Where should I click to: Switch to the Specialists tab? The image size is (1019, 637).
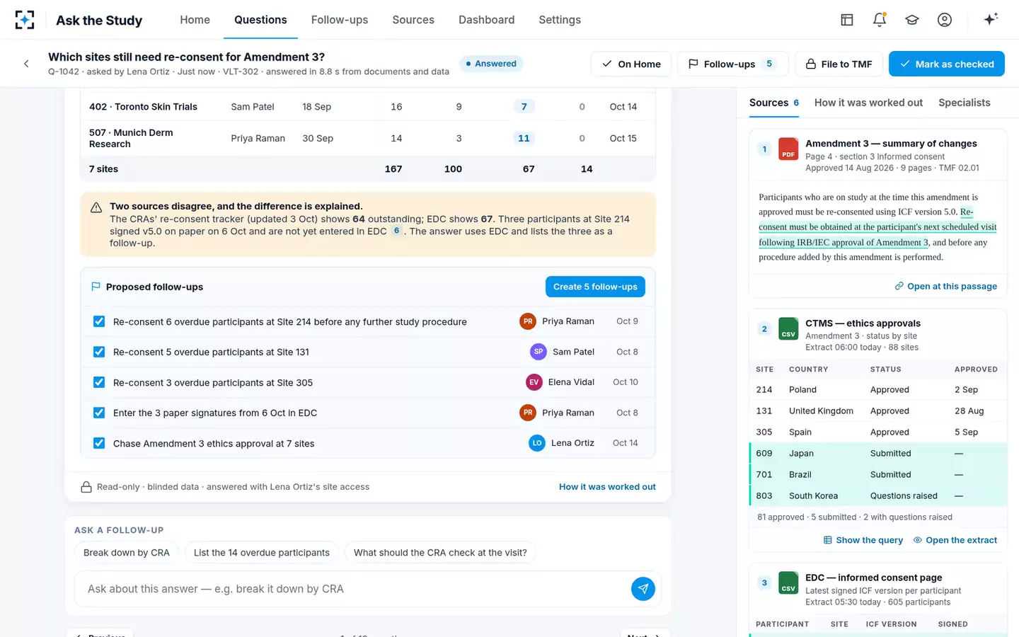click(964, 103)
